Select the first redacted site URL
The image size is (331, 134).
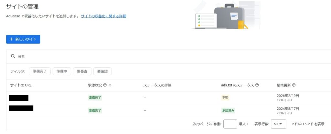point(19,98)
